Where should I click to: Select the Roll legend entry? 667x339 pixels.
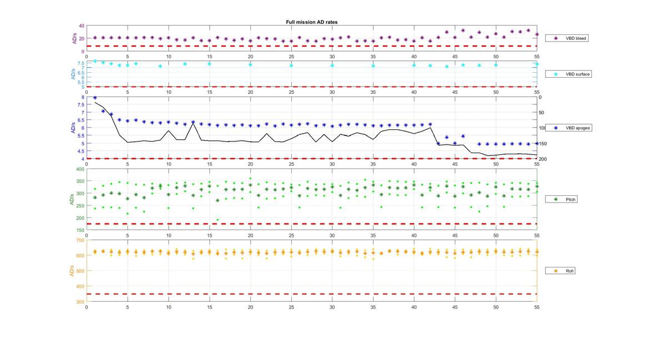click(560, 271)
